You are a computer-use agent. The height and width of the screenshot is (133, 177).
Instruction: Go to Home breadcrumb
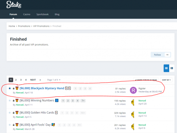point(12,26)
